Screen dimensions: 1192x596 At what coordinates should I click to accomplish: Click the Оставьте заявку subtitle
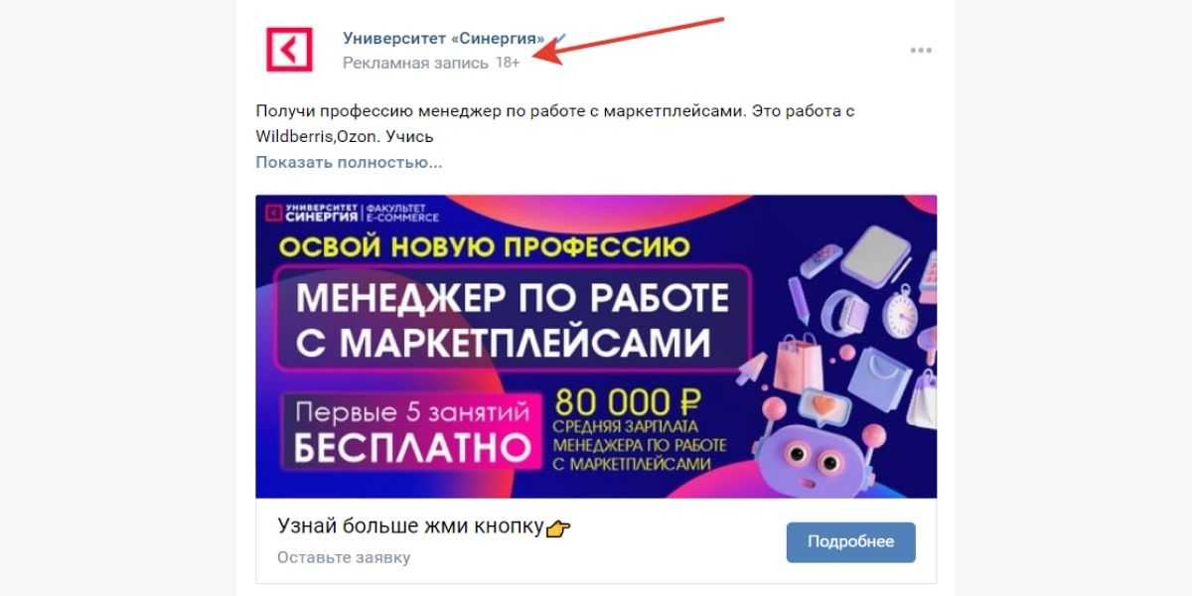click(344, 558)
